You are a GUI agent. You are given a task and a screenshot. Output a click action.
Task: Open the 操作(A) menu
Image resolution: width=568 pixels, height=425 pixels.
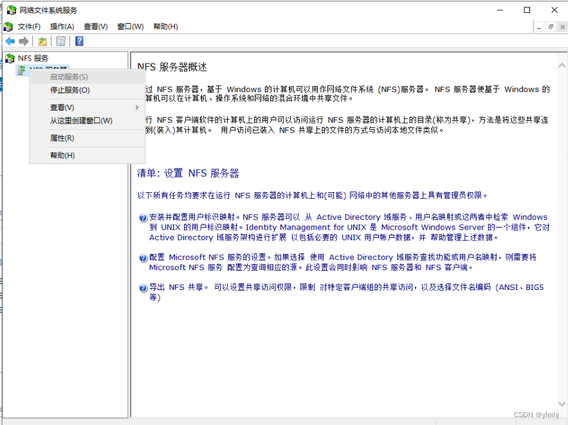[x=62, y=26]
